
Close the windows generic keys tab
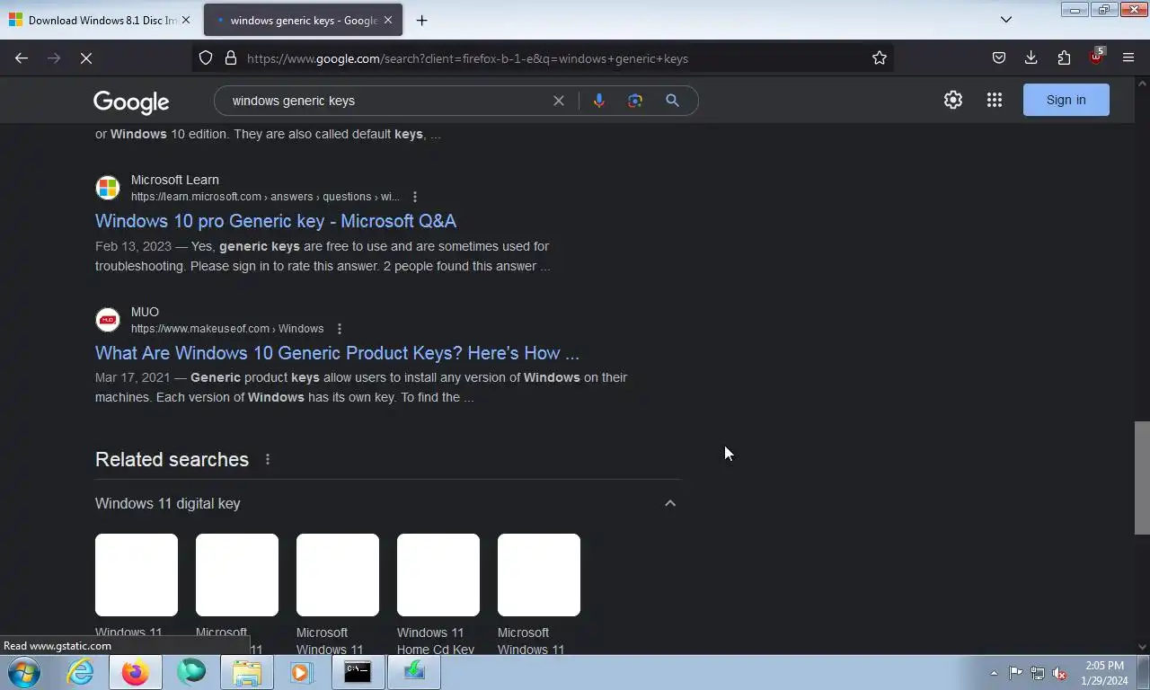[x=388, y=20]
